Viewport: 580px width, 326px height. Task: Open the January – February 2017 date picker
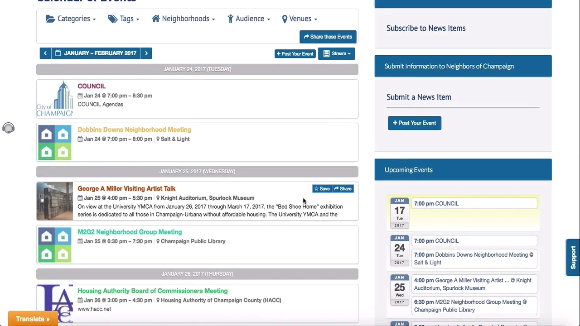tap(96, 53)
